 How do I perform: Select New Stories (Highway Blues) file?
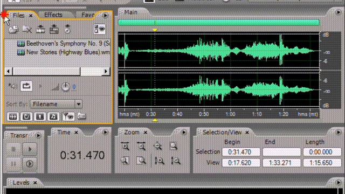pos(64,52)
